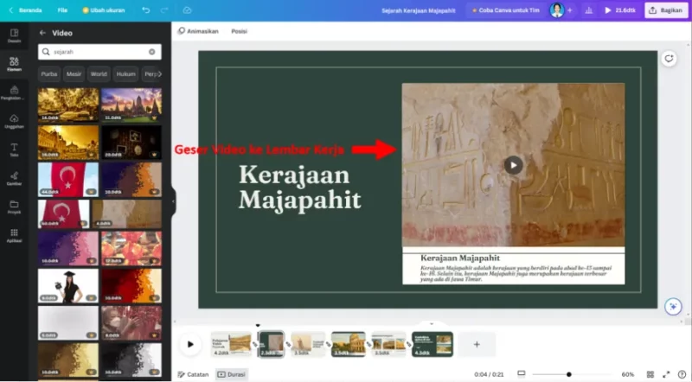Go back to Beranda home

click(26, 10)
